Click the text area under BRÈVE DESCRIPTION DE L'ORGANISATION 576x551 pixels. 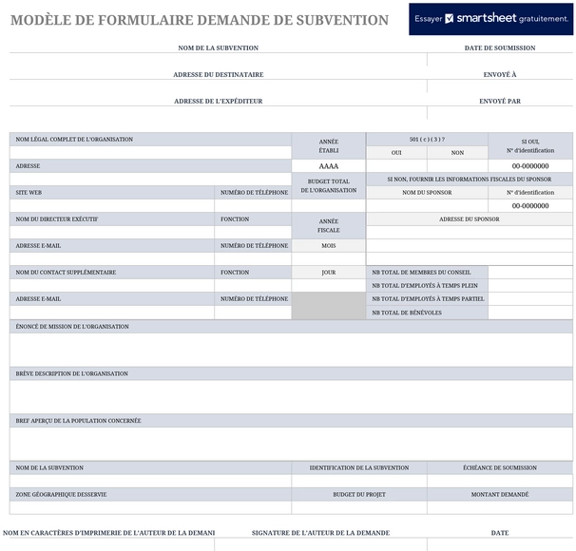tap(291, 397)
